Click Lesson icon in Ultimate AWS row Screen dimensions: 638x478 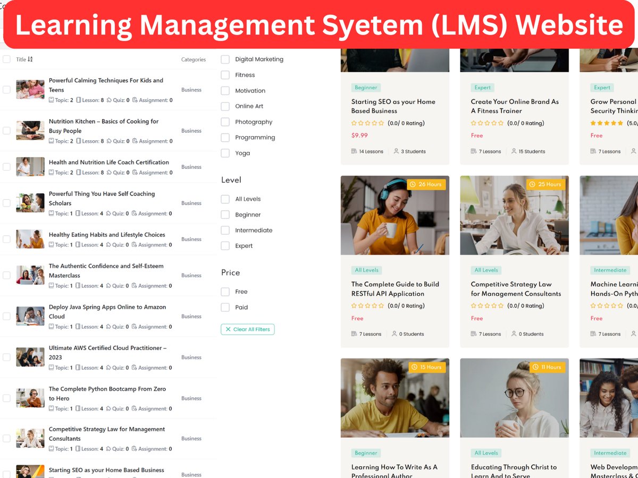[x=79, y=368]
